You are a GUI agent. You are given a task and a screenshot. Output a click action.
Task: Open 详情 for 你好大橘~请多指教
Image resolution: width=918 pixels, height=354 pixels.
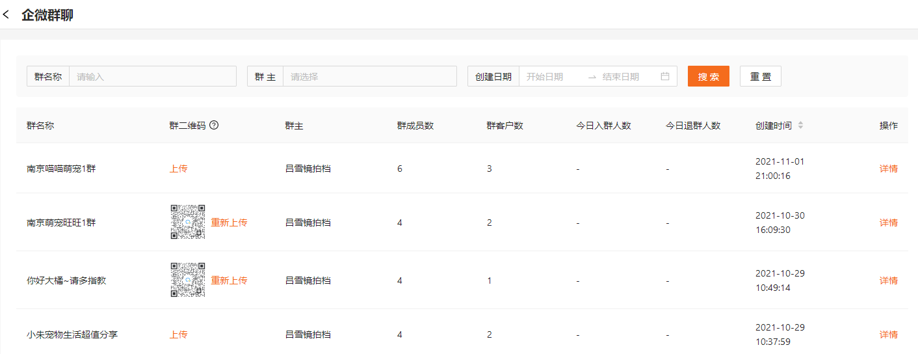pyautogui.click(x=888, y=280)
